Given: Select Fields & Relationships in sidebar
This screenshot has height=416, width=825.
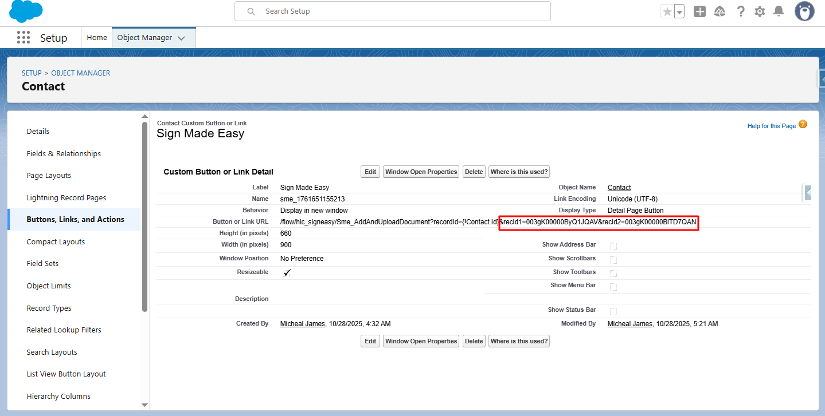Looking at the screenshot, I should coord(64,153).
